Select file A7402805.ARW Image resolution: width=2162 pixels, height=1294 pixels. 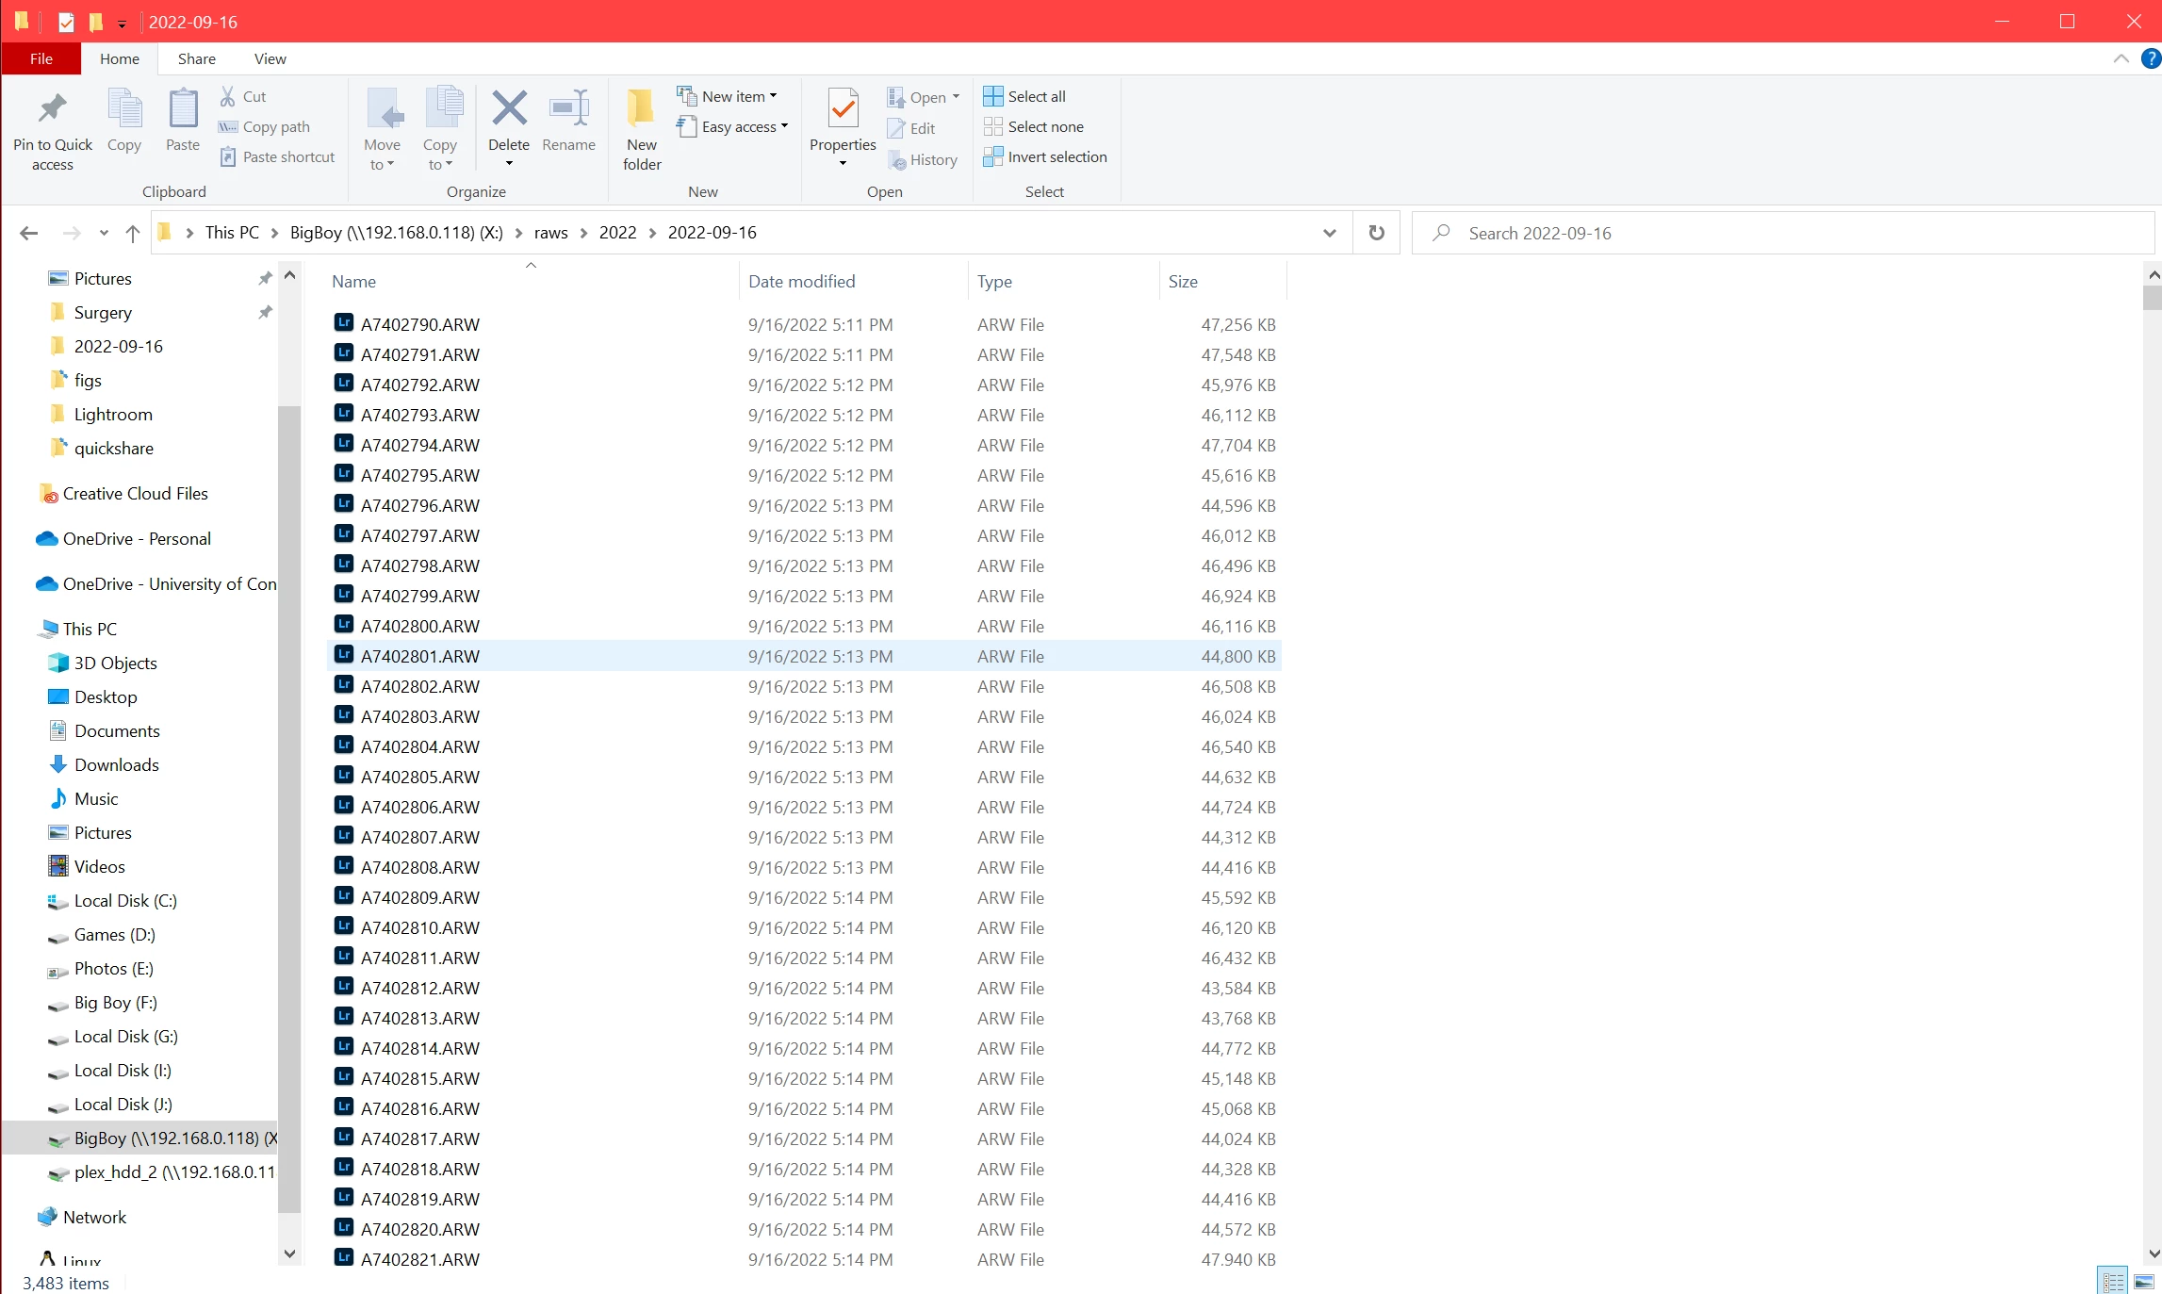(420, 777)
